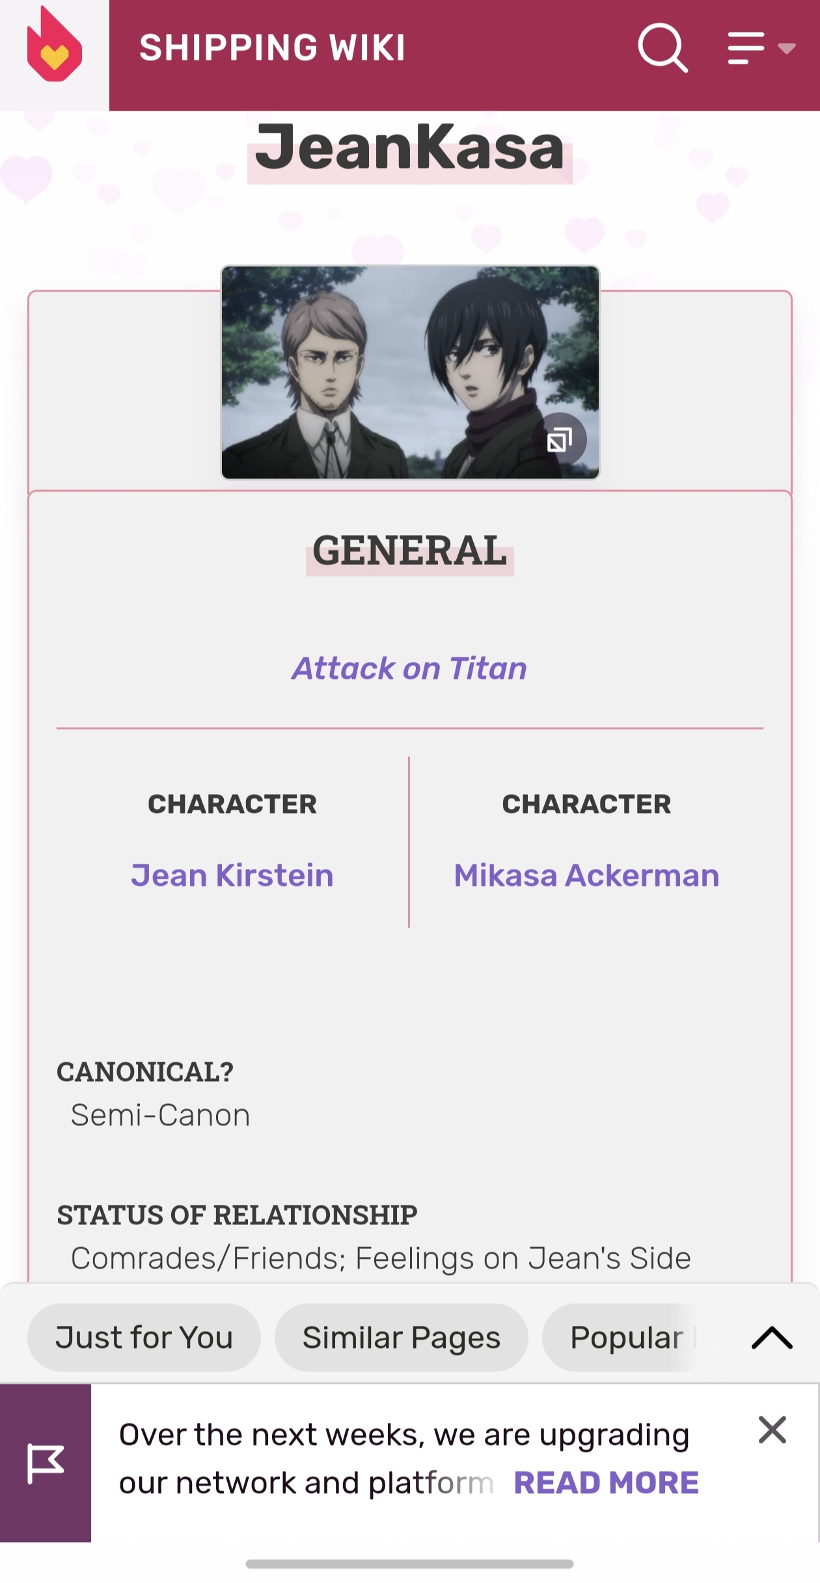Switch to the Similar Pages tab

pyautogui.click(x=401, y=1338)
